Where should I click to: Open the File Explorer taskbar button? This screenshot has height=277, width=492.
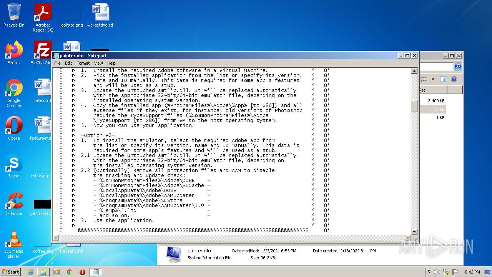coord(43,272)
